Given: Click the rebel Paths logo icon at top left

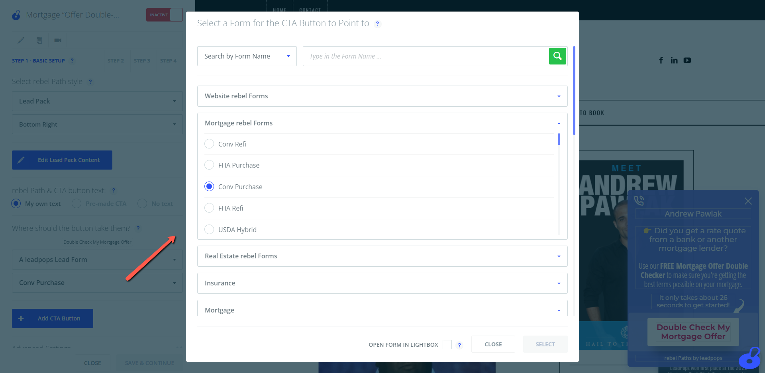Looking at the screenshot, I should coord(16,15).
